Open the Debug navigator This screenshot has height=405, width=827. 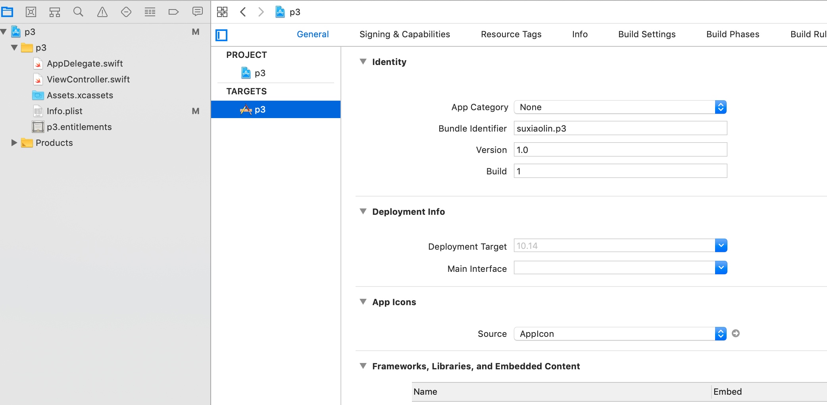click(150, 12)
